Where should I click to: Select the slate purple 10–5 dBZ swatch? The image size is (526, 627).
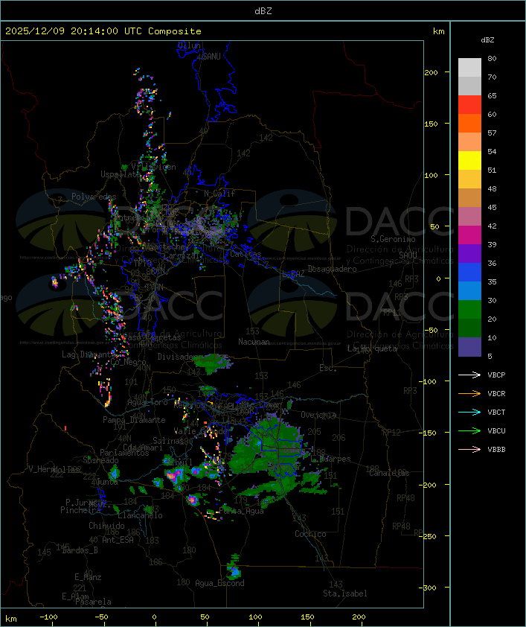469,347
